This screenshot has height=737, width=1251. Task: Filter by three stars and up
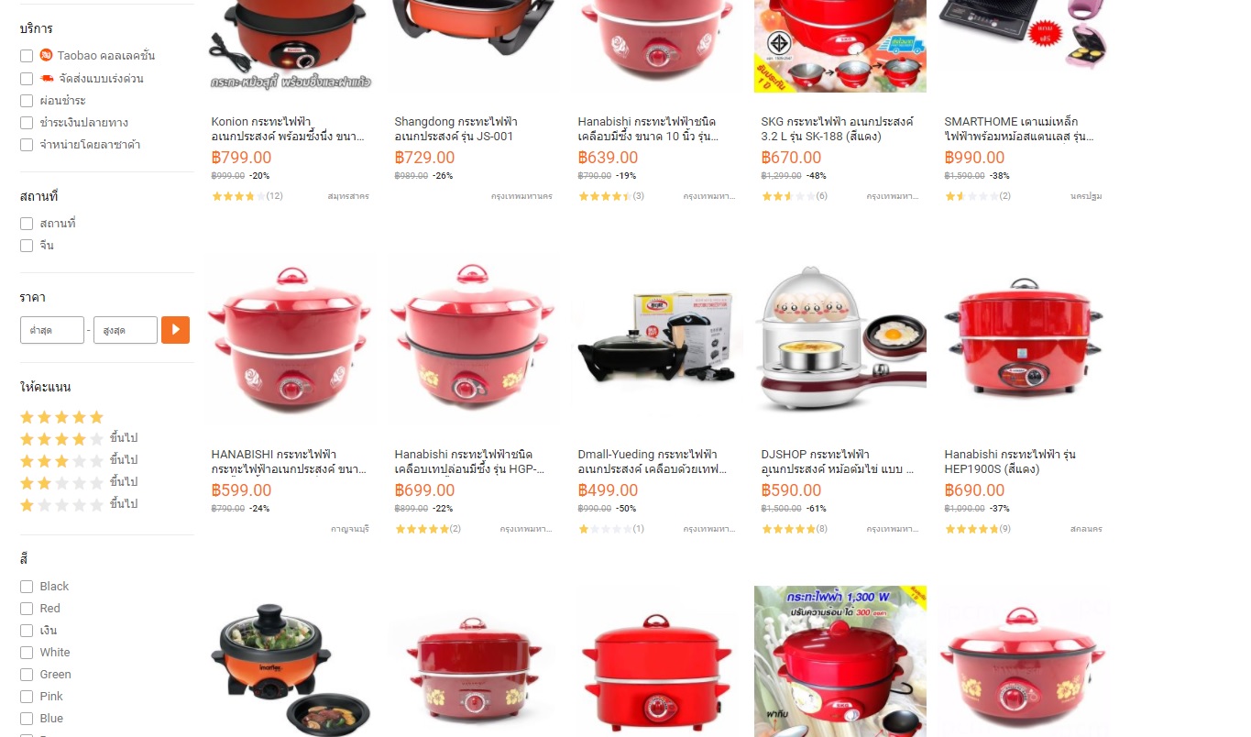point(79,461)
